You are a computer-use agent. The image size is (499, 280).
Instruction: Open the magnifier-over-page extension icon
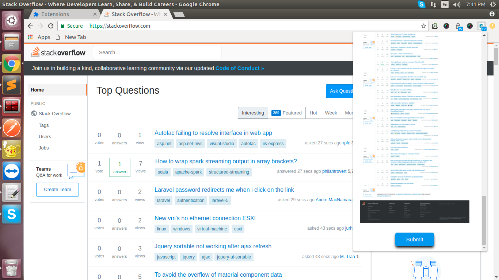click(x=435, y=26)
